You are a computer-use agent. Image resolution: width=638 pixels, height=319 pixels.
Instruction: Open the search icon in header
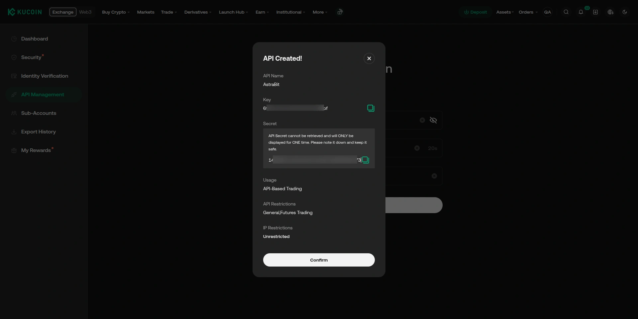coord(566,12)
